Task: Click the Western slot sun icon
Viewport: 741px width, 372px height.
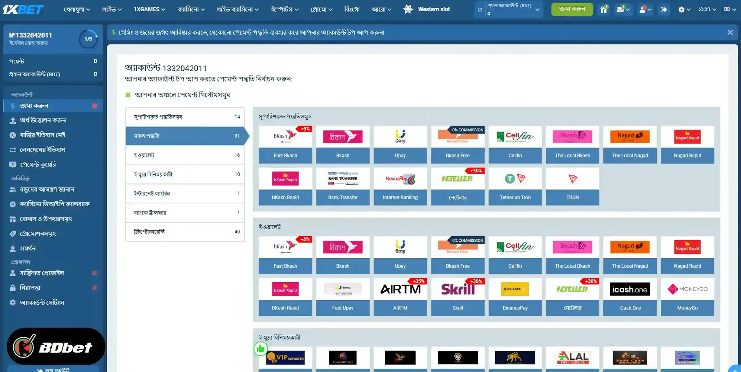Action: [408, 9]
